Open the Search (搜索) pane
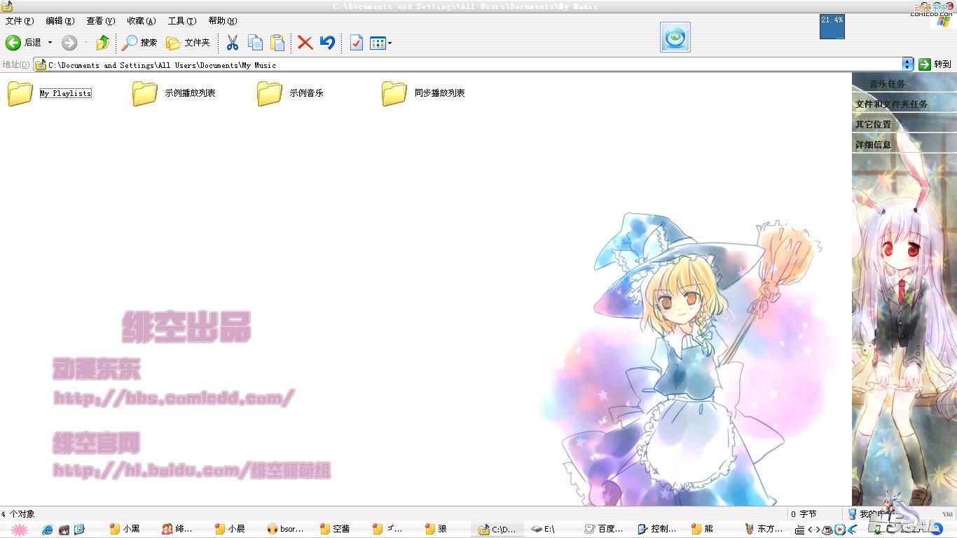This screenshot has width=957, height=538. (139, 43)
